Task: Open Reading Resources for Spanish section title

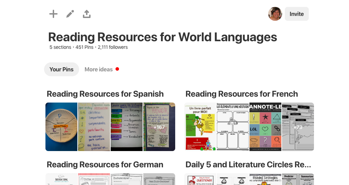Action: click(105, 94)
